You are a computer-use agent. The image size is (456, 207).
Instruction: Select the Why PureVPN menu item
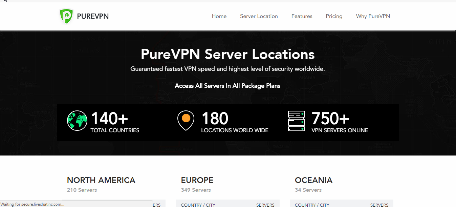click(373, 16)
